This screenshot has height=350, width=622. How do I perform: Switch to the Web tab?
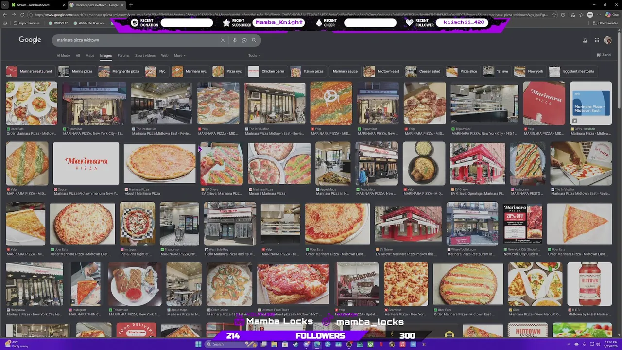click(x=165, y=56)
